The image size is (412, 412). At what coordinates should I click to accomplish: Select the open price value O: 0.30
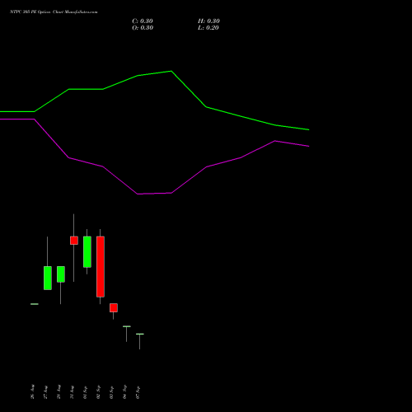pyautogui.click(x=143, y=28)
